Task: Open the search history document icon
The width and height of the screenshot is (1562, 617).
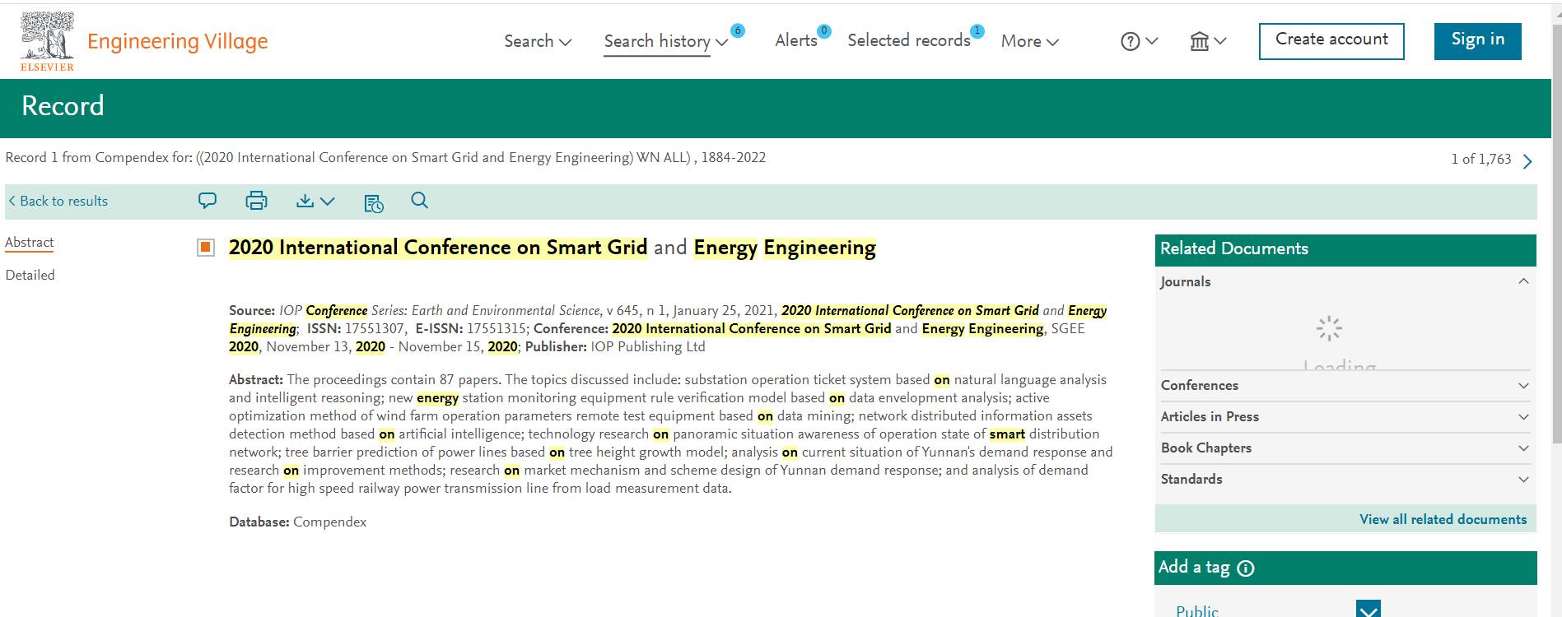Action: 373,203
